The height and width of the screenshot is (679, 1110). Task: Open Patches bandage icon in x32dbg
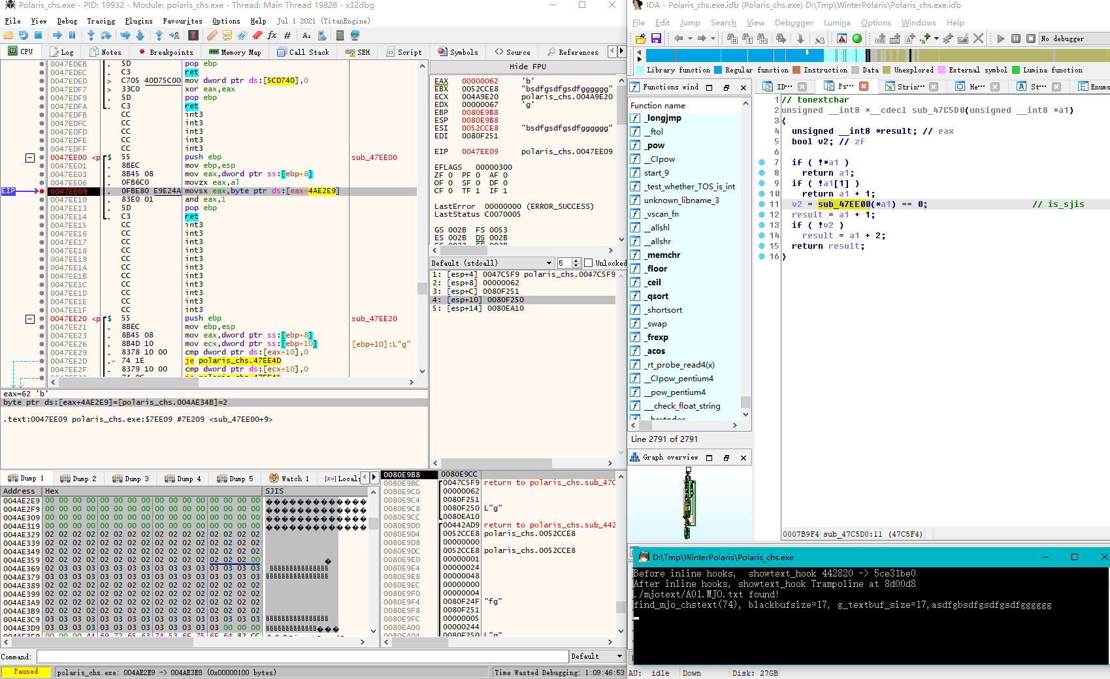212,35
